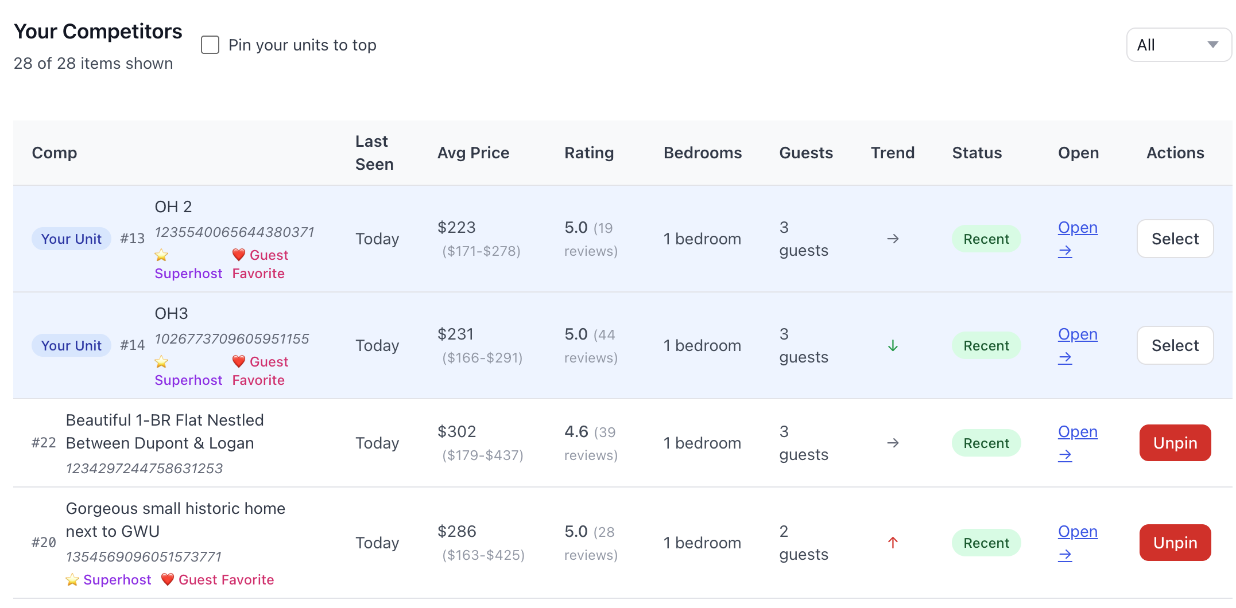
Task: Open the All filter dropdown
Action: pyautogui.click(x=1178, y=45)
